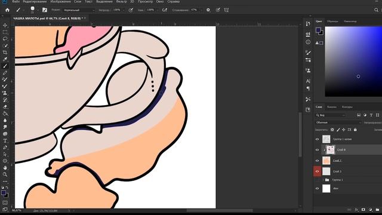The image size is (382, 215).
Task: Open layer filter type Вид dropdown
Action: (331, 115)
